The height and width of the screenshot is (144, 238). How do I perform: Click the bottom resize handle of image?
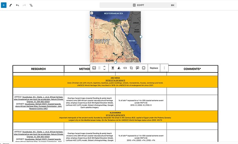pyautogui.click(x=115, y=62)
